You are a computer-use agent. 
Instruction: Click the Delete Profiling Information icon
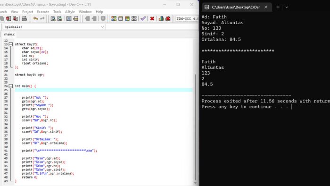point(168,18)
